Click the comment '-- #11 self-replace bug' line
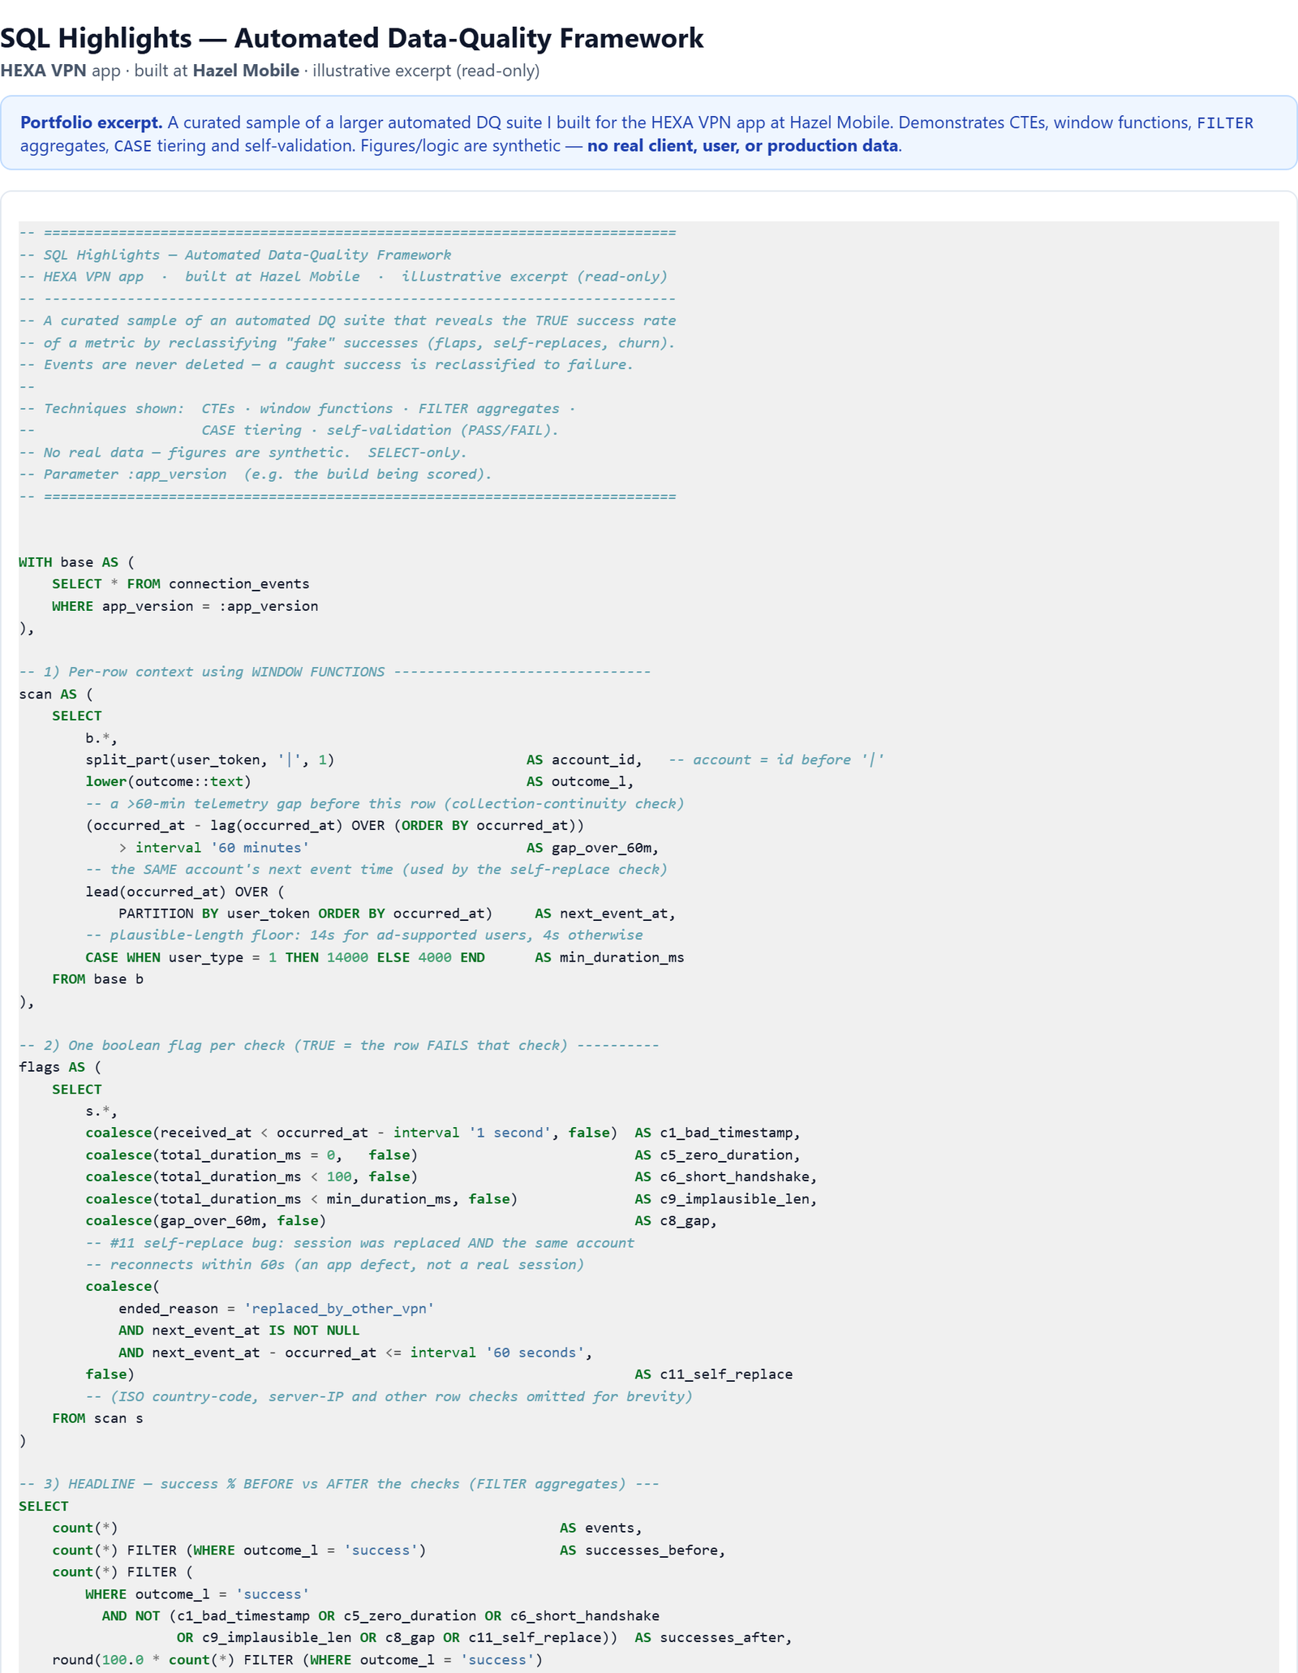This screenshot has width=1298, height=1673. point(360,1243)
